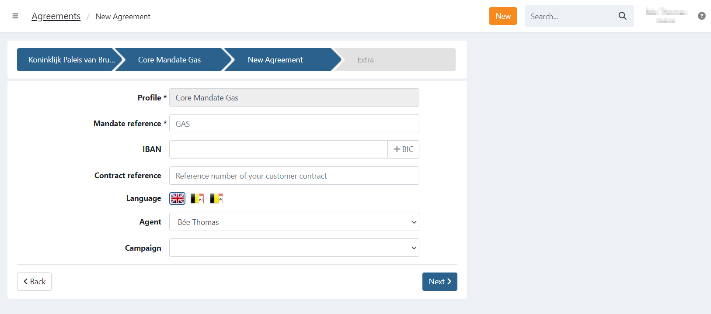Open the help question mark icon
This screenshot has height=314, width=711.
coord(701,16)
